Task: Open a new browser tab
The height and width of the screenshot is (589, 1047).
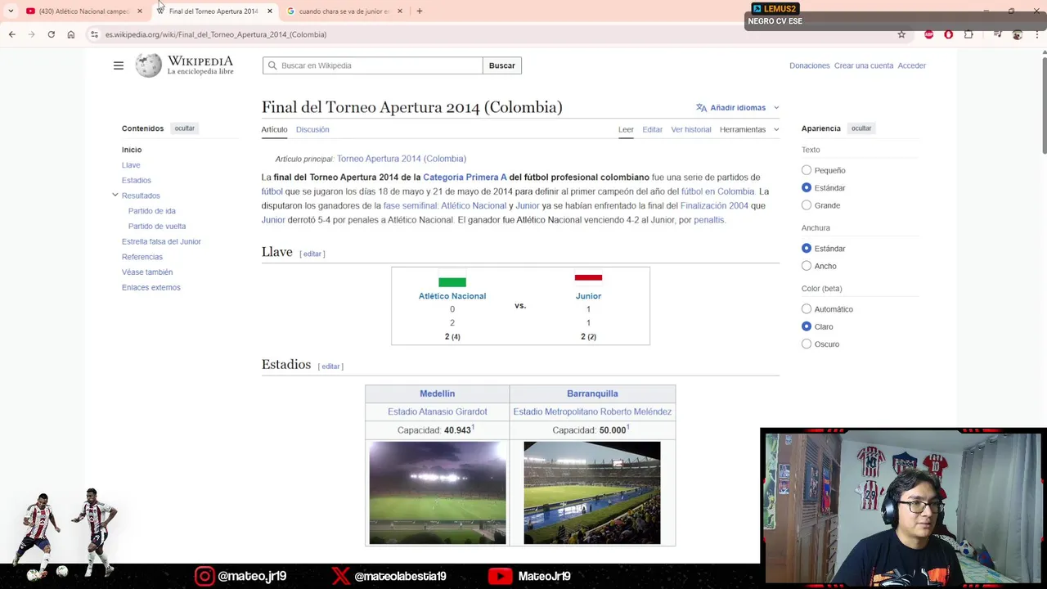Action: pyautogui.click(x=420, y=11)
